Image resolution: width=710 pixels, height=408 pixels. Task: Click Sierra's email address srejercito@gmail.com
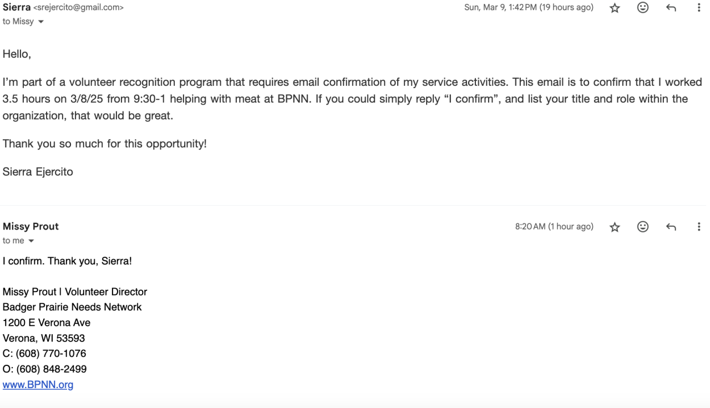pyautogui.click(x=78, y=8)
